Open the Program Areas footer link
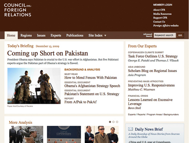The image size is (189, 143). point(154,115)
